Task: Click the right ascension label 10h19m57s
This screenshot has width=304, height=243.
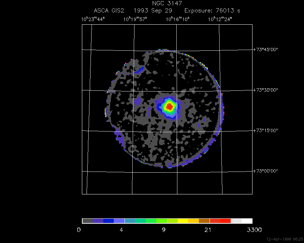Action: [135, 19]
